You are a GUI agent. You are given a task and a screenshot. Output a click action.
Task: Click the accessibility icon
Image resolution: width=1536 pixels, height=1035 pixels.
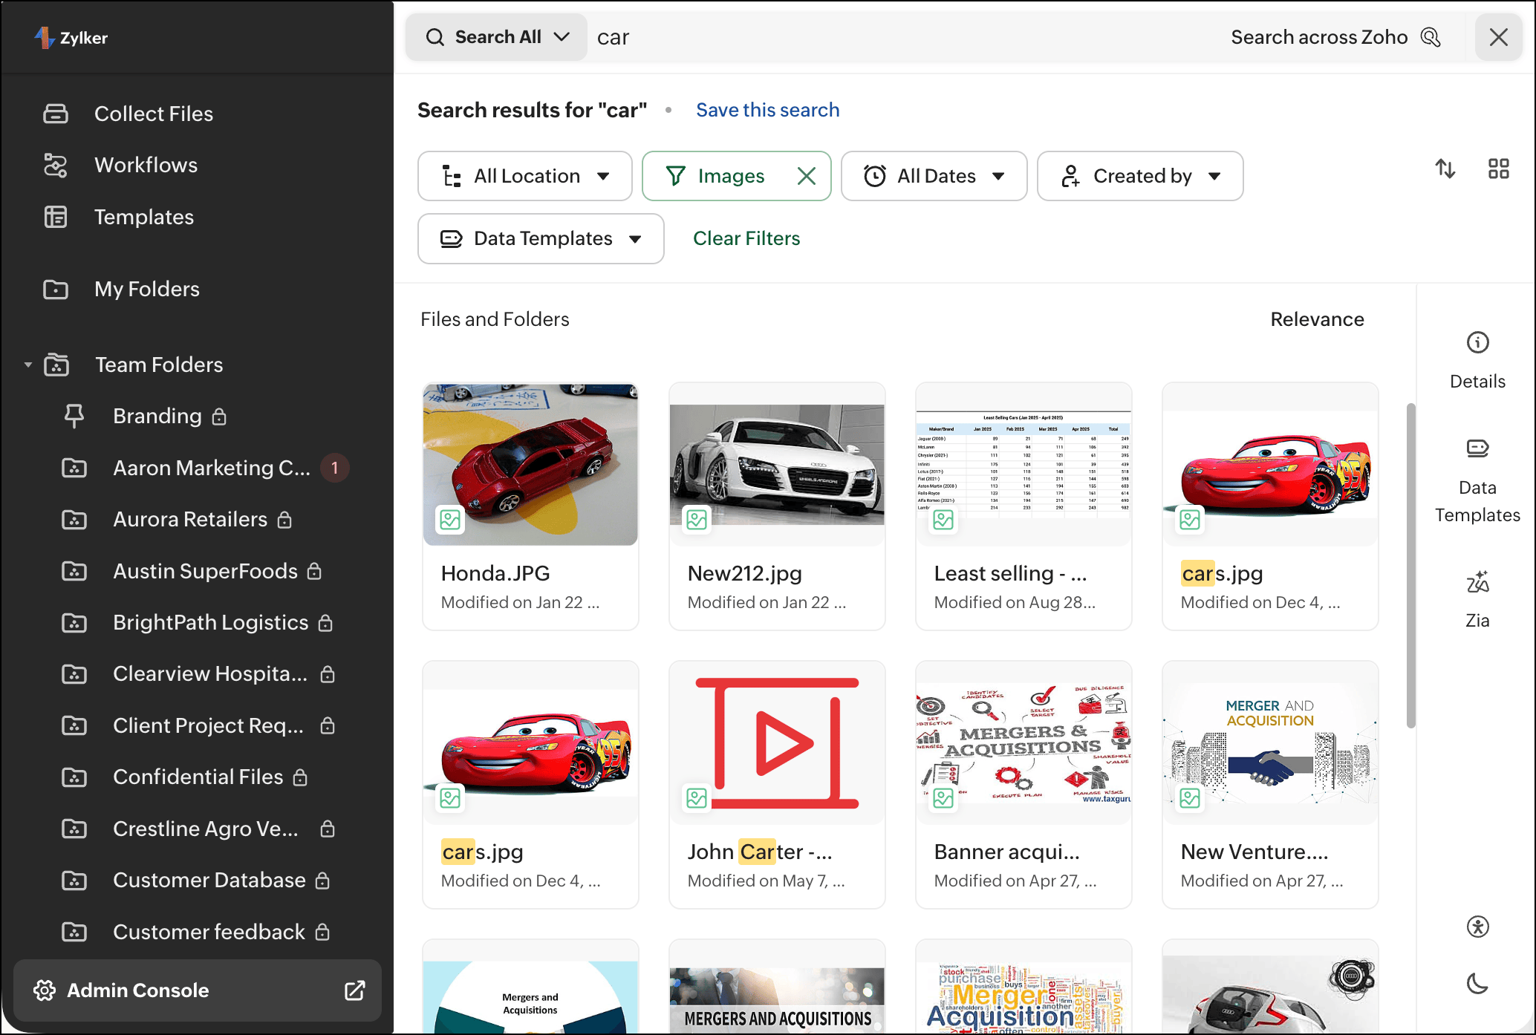[x=1478, y=927]
